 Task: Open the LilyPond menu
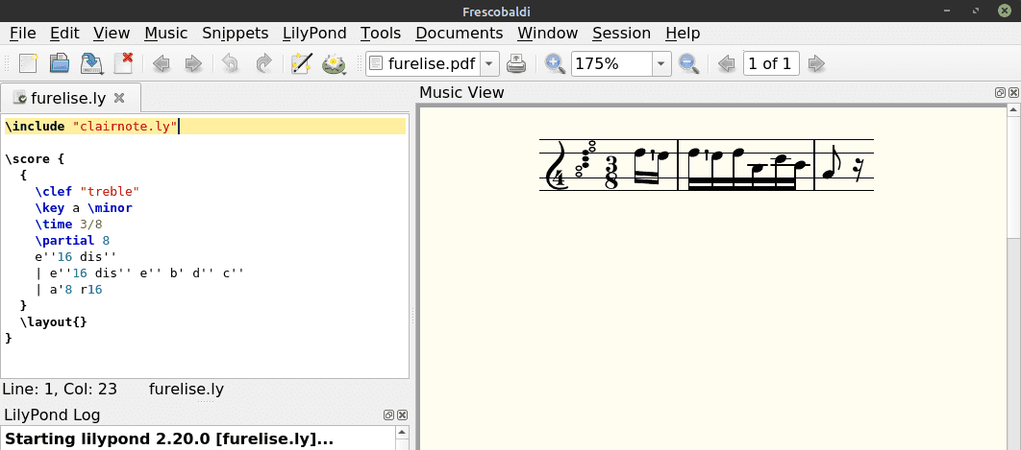(314, 33)
